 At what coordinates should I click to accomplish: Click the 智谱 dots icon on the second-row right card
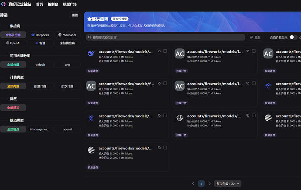tap(268, 86)
